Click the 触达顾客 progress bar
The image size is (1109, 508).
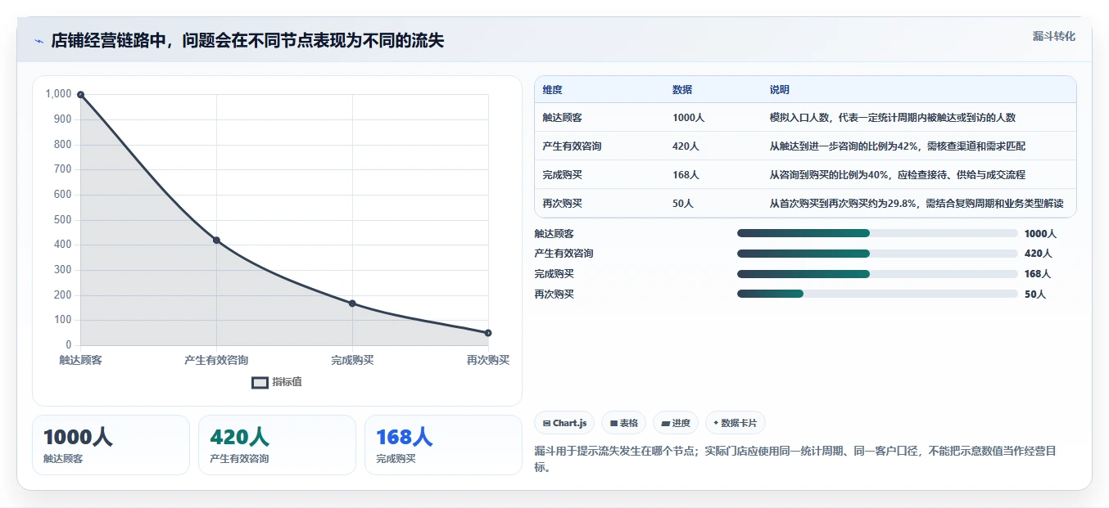[877, 233]
